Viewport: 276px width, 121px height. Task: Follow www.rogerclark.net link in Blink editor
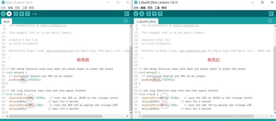click(60, 51)
